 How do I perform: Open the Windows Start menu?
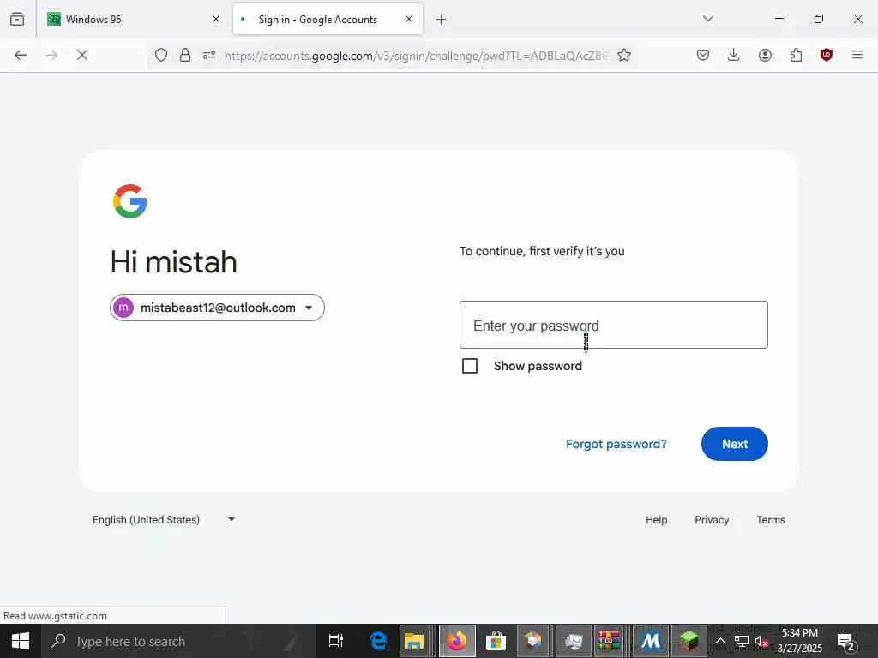pos(21,641)
